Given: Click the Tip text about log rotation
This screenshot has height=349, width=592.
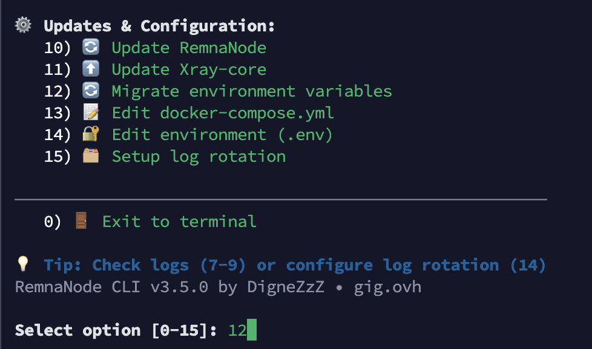Looking at the screenshot, I should [295, 265].
